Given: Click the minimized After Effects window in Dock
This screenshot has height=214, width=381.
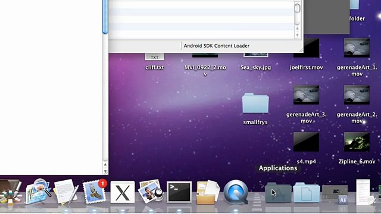Looking at the screenshot, I should [335, 194].
